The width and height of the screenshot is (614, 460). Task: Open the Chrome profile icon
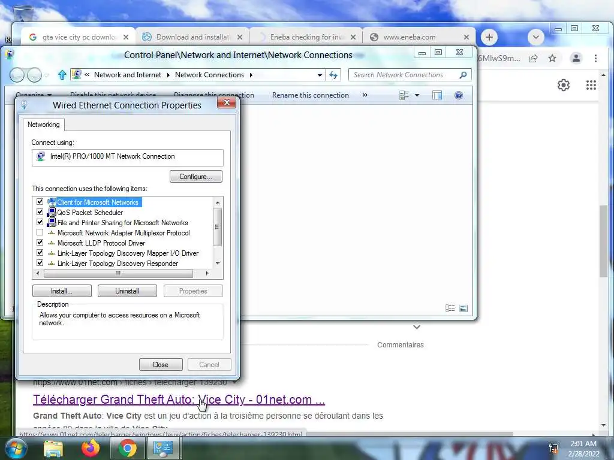[576, 59]
